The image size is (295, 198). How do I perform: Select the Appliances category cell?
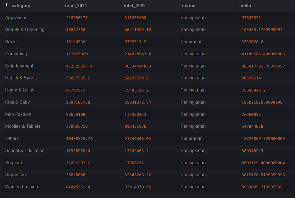tap(16, 17)
